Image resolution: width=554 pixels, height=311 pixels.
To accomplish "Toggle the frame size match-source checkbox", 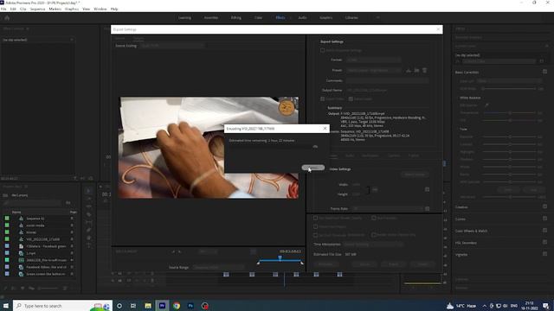I will (427, 190).
